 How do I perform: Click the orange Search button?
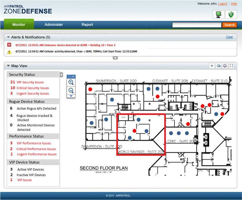tap(229, 25)
